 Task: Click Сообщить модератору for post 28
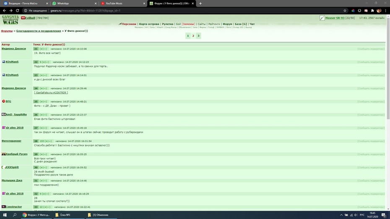[371, 141]
